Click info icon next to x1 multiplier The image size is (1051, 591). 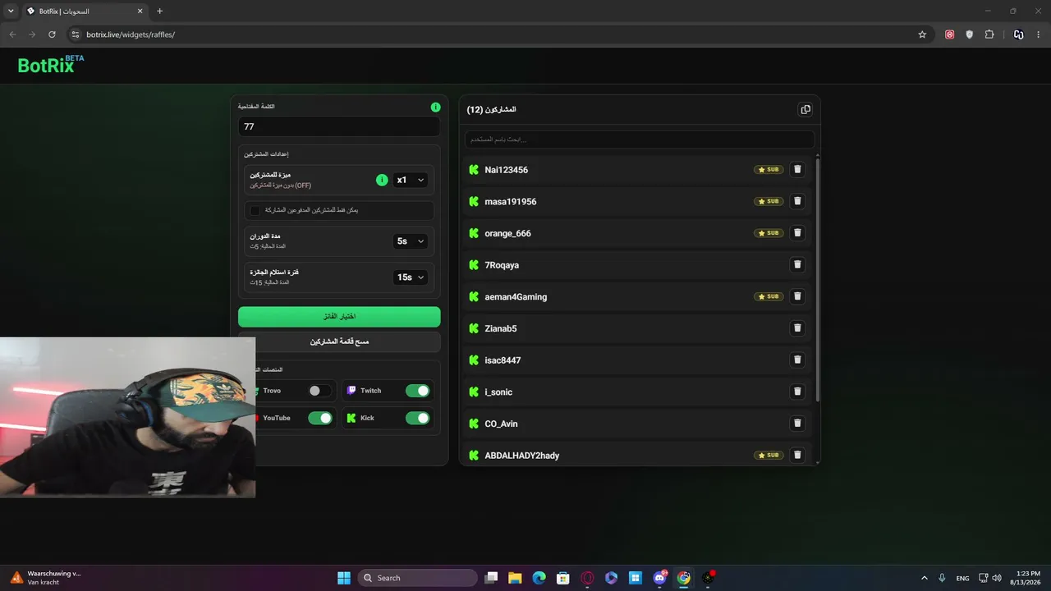(382, 180)
